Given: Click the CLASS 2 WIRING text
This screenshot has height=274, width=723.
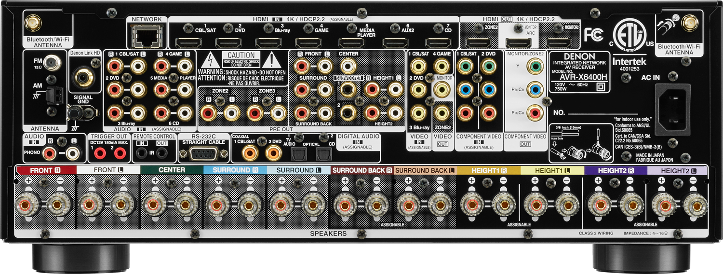Looking at the screenshot, I should (596, 233).
